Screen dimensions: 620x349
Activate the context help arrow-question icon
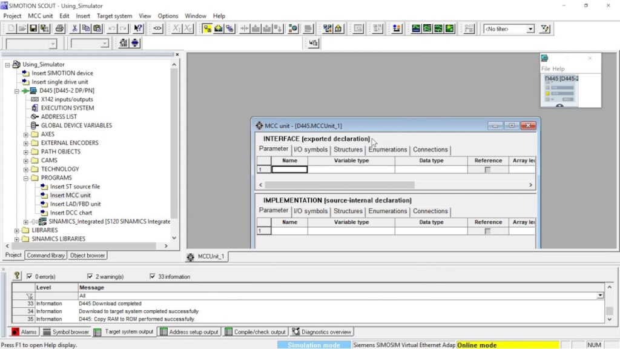click(137, 28)
